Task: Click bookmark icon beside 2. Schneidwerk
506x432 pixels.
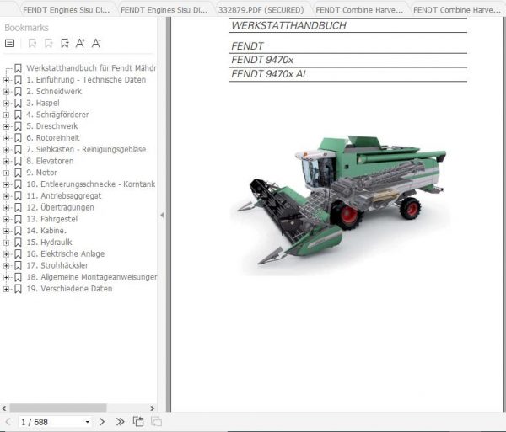Action: pyautogui.click(x=18, y=92)
